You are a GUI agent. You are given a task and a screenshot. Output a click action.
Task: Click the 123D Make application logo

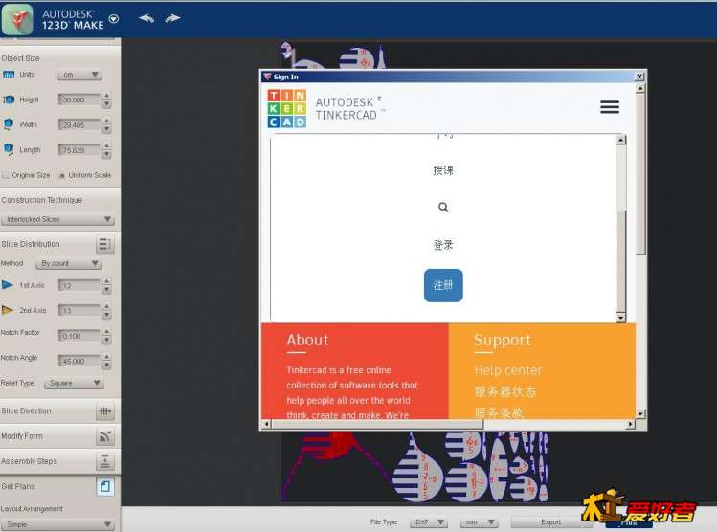tap(17, 19)
